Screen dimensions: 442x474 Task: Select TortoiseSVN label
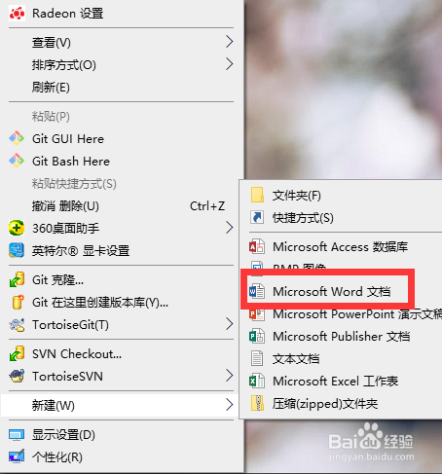coord(67,377)
